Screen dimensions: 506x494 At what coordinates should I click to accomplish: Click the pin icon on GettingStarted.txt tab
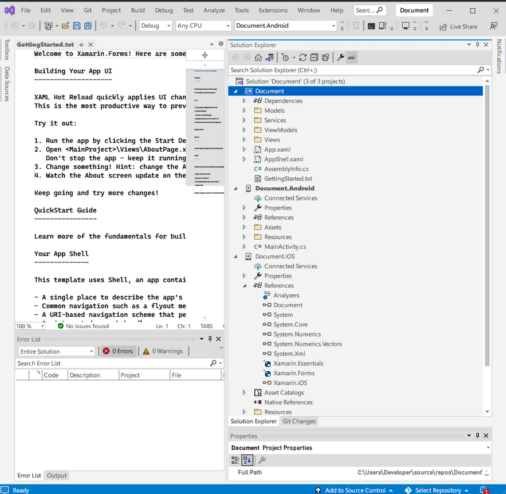click(81, 44)
